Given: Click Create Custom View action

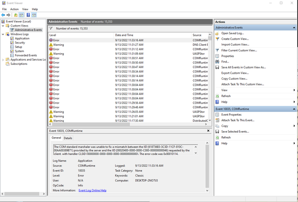Looking at the screenshot, I should click(235, 39).
